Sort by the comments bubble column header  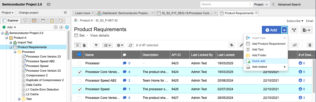tap(125, 55)
